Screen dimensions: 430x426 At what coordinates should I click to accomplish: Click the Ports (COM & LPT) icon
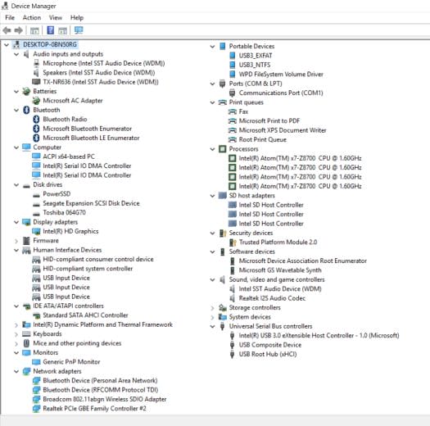point(223,84)
